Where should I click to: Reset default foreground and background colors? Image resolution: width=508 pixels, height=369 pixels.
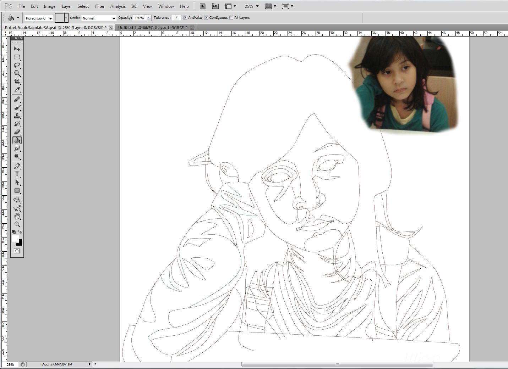14,232
